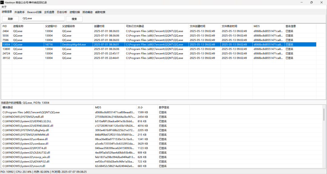Select the ntdll.dll module row
The image size is (327, 174).
click(95, 117)
